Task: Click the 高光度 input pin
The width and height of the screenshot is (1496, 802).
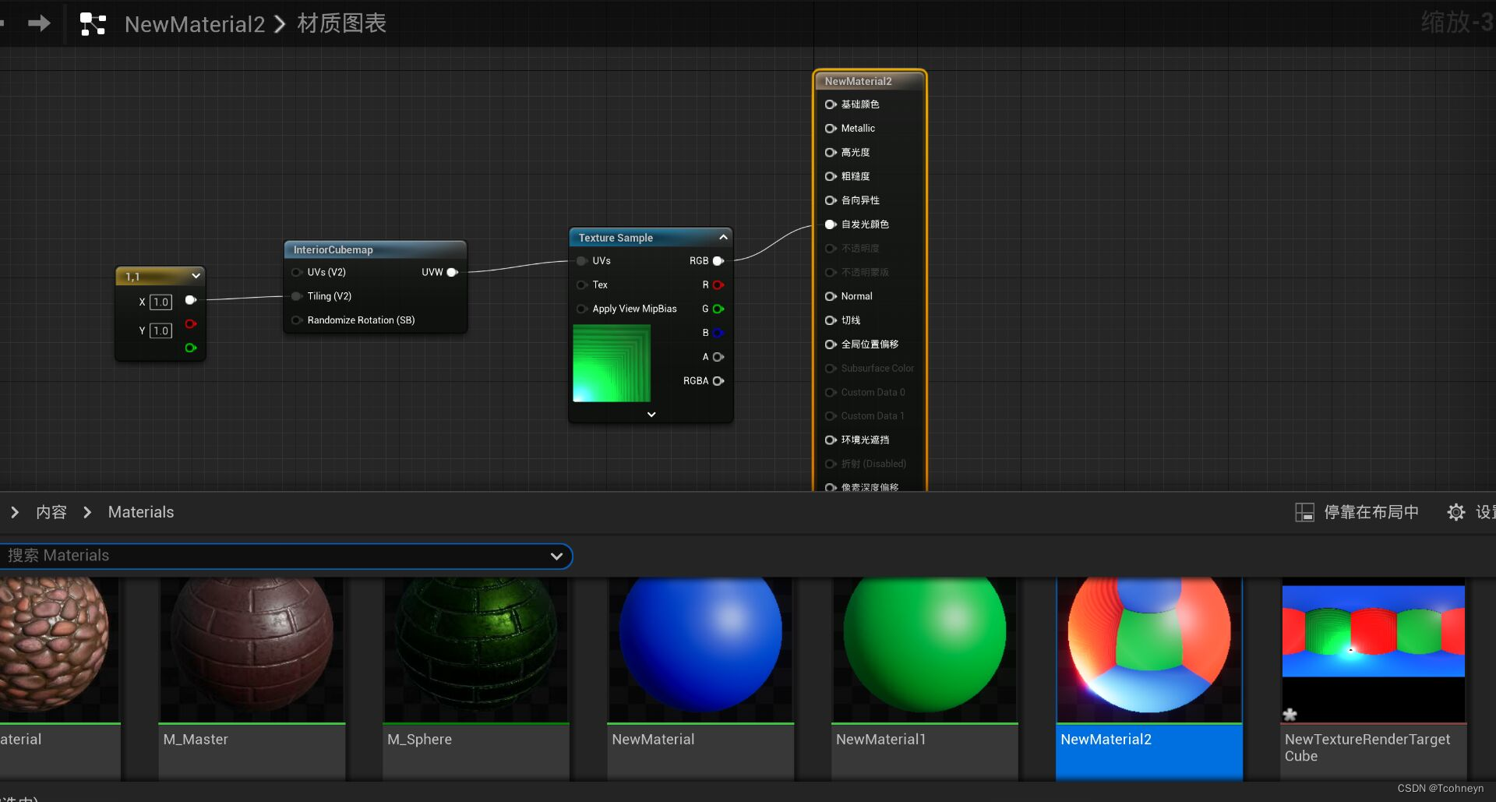Action: pos(831,153)
